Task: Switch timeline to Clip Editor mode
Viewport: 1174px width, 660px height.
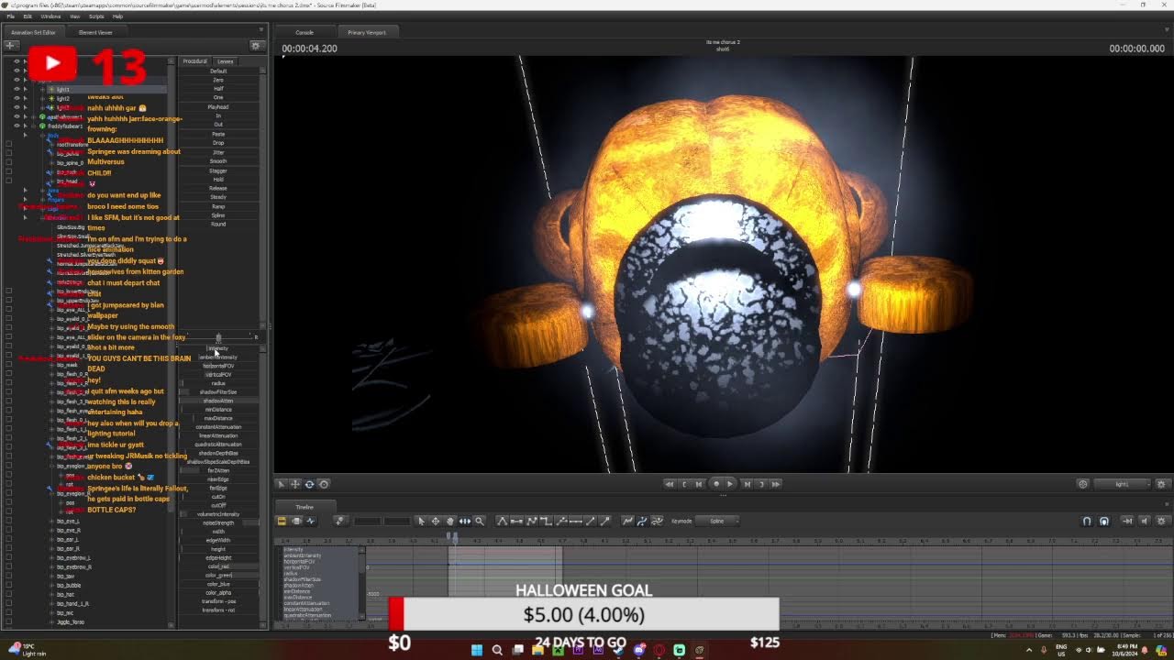Action: 282,521
